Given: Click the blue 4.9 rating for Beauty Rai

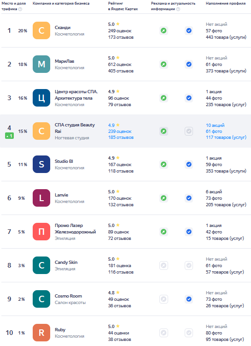Looking at the screenshot, I should pyautogui.click(x=111, y=125).
